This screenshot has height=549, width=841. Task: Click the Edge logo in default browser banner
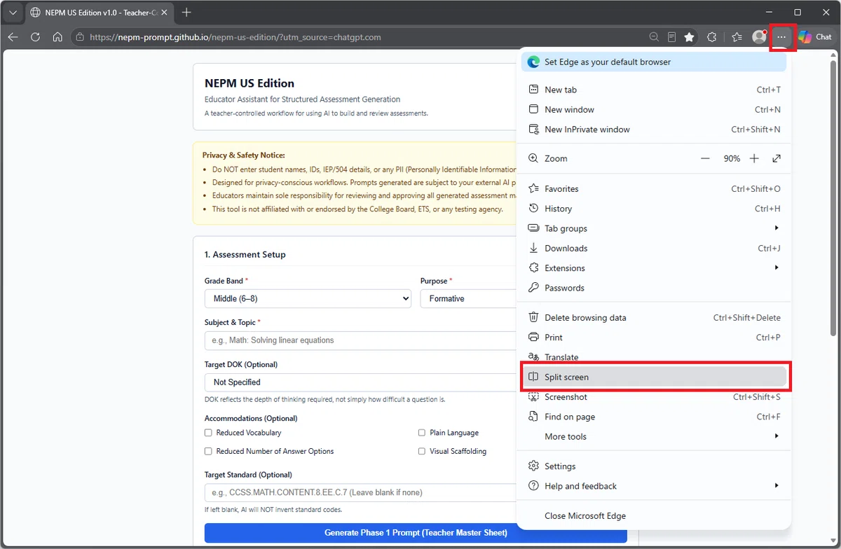click(x=533, y=62)
